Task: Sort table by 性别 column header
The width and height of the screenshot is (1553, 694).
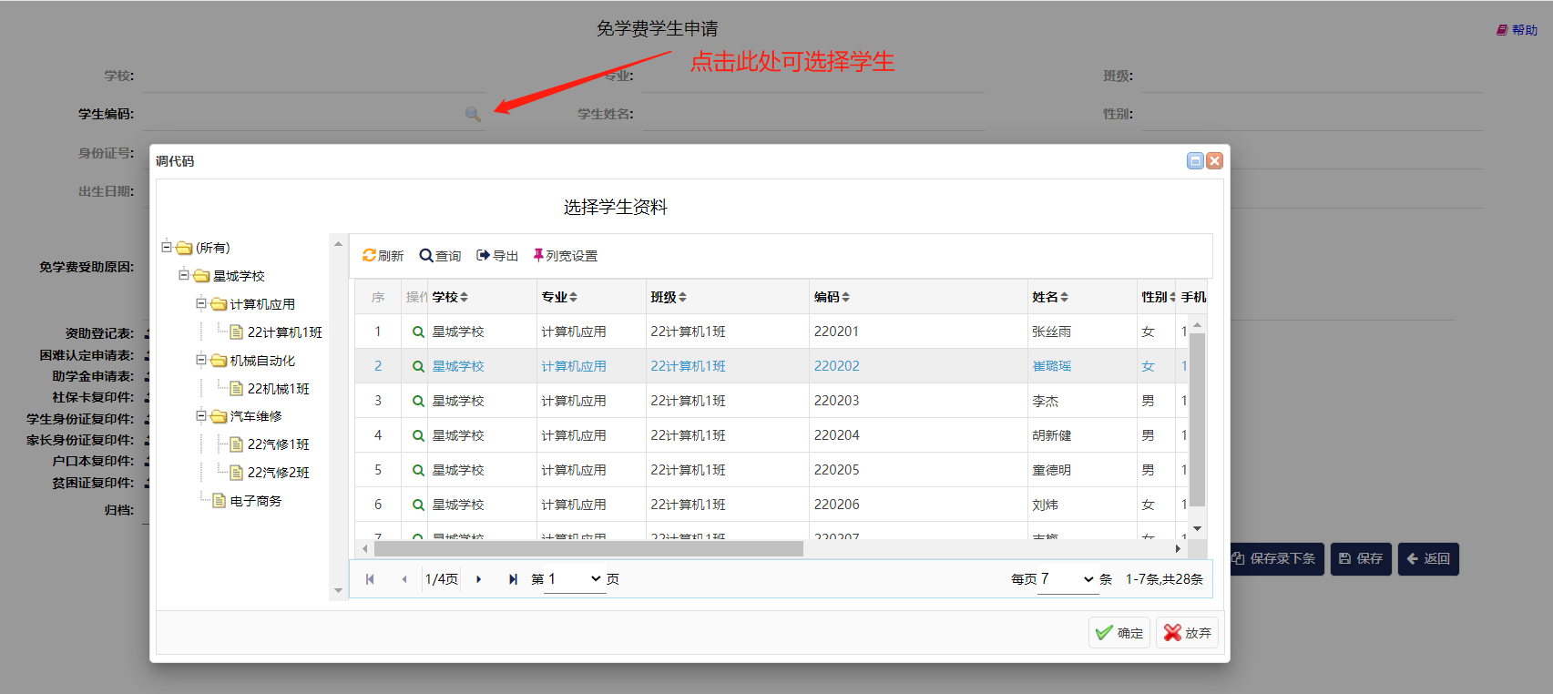Action: 1157,297
